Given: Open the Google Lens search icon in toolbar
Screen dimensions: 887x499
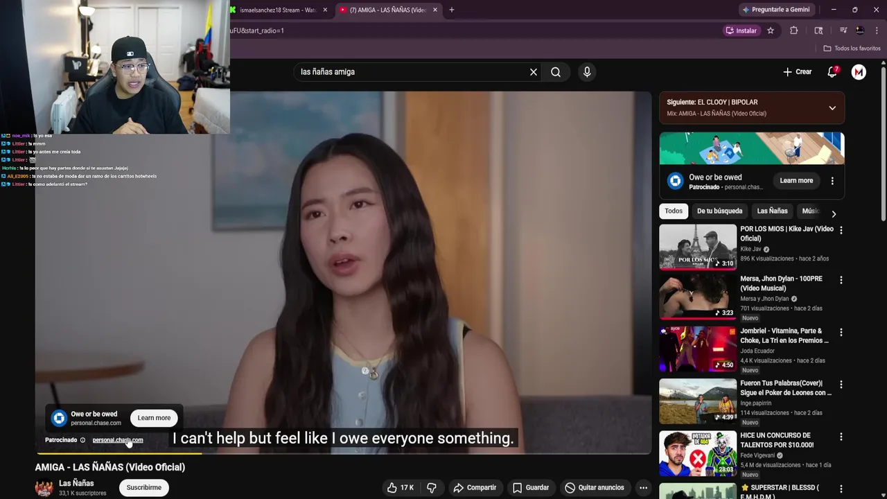Looking at the screenshot, I should click(818, 30).
